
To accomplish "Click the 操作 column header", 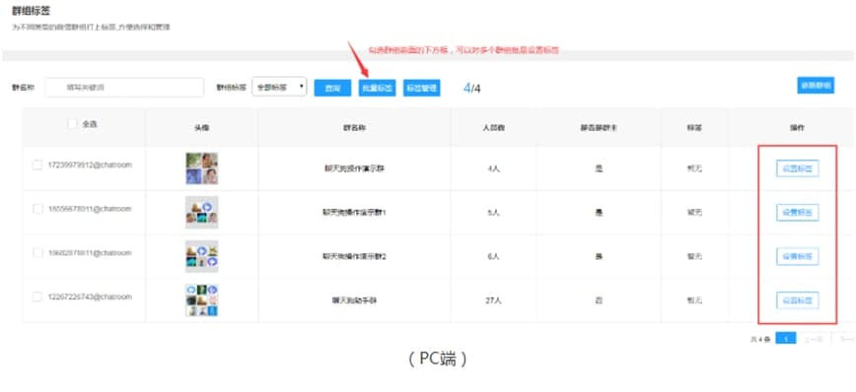I will click(798, 128).
